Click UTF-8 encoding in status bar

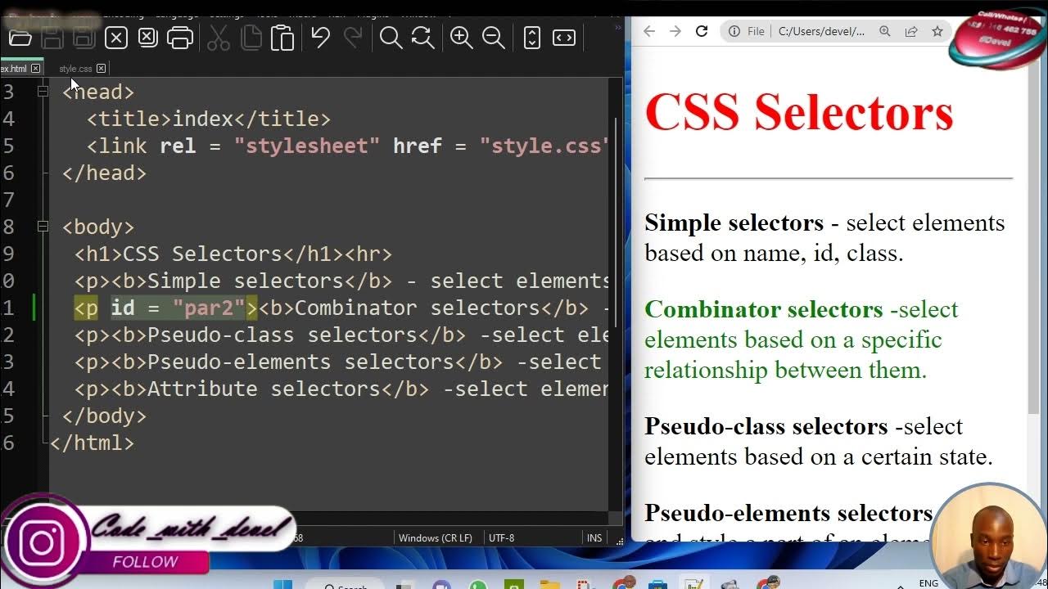coord(502,538)
